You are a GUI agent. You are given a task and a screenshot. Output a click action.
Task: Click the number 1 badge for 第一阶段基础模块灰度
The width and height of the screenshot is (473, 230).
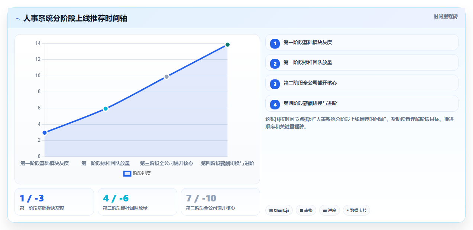coord(275,43)
